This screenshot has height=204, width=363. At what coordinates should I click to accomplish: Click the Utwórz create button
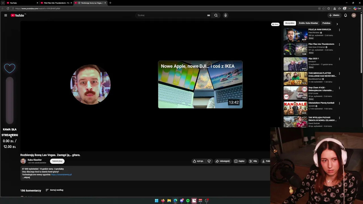coord(334,15)
